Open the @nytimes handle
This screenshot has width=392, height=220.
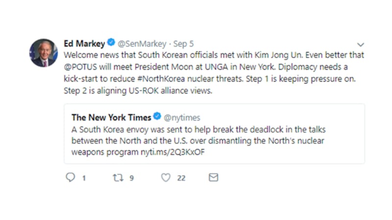pos(182,117)
